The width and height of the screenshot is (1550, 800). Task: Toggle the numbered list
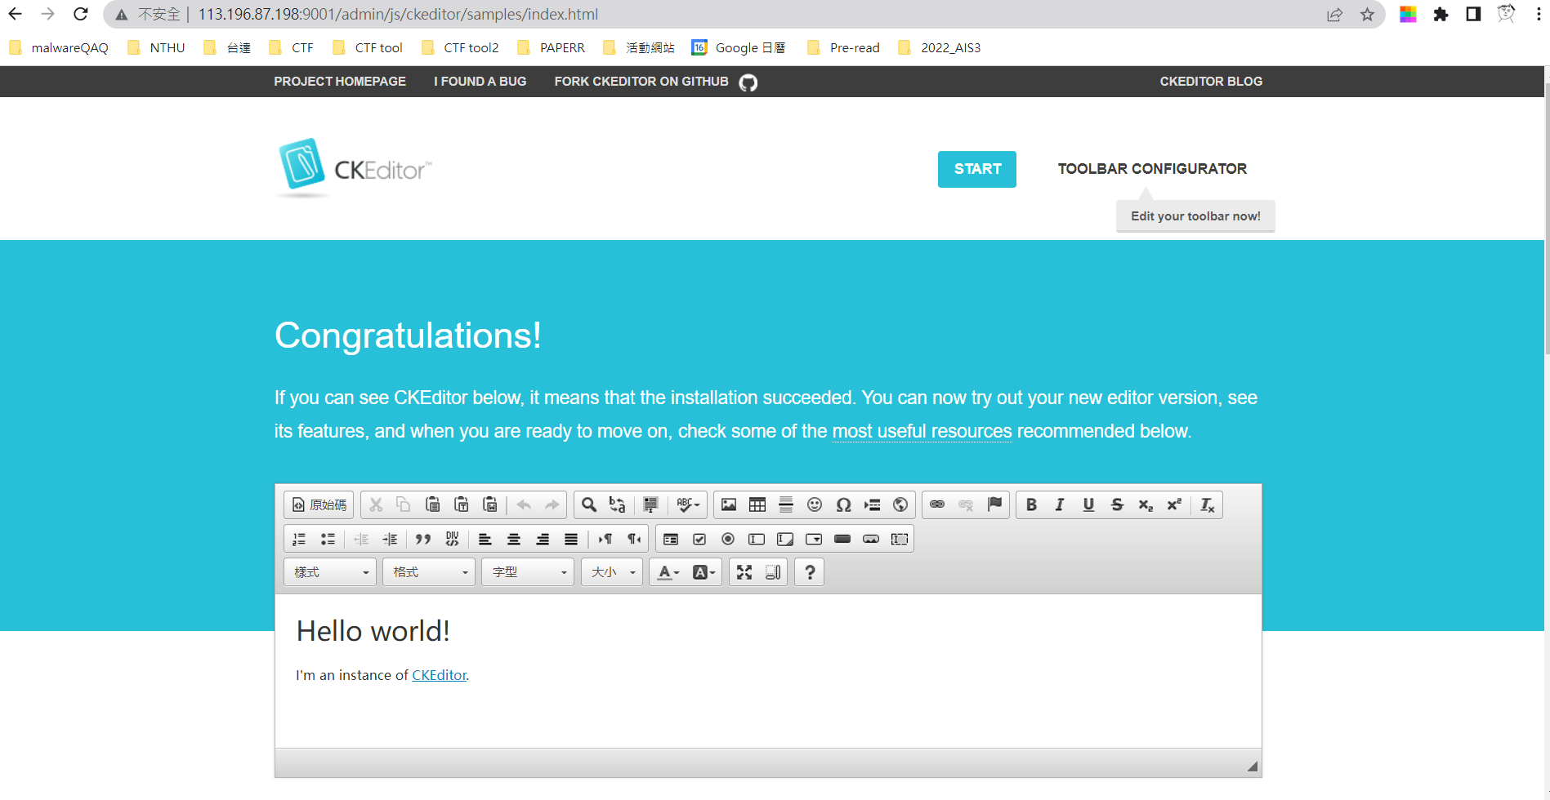point(299,540)
